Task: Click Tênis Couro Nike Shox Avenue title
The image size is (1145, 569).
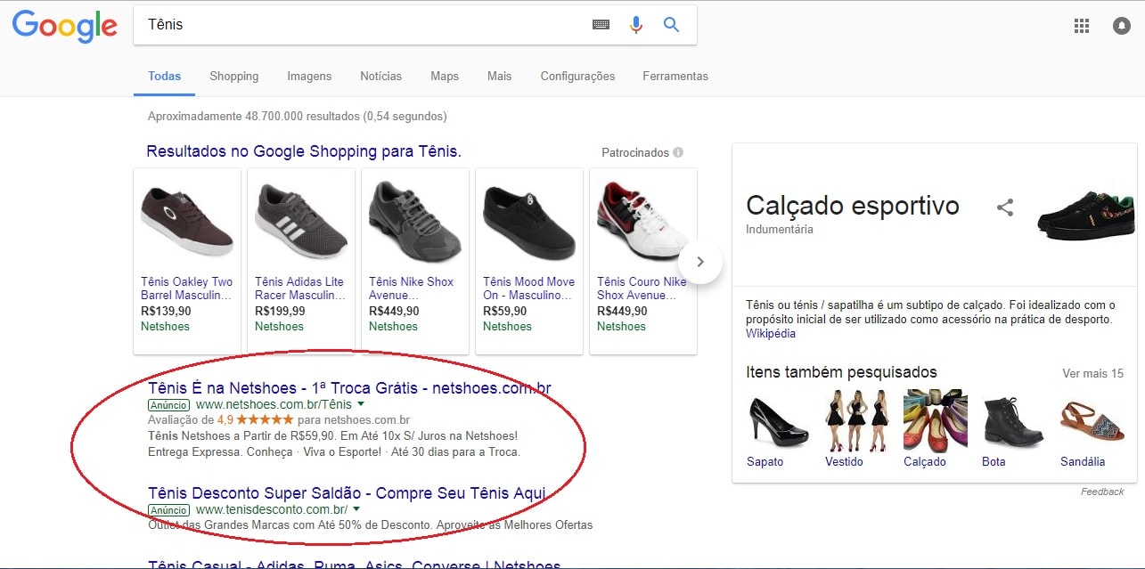Action: point(642,289)
